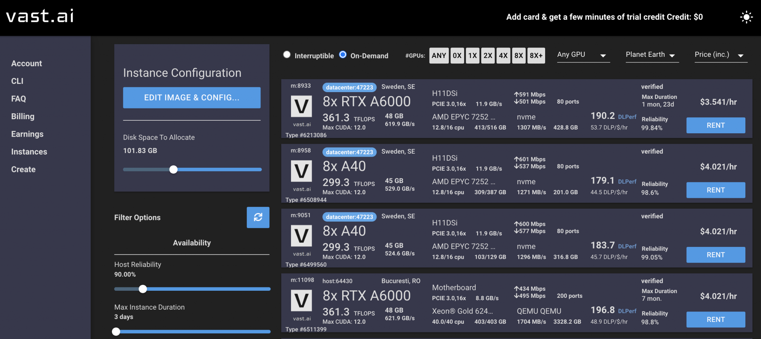Open the Planet Earth location dropdown

(651, 55)
